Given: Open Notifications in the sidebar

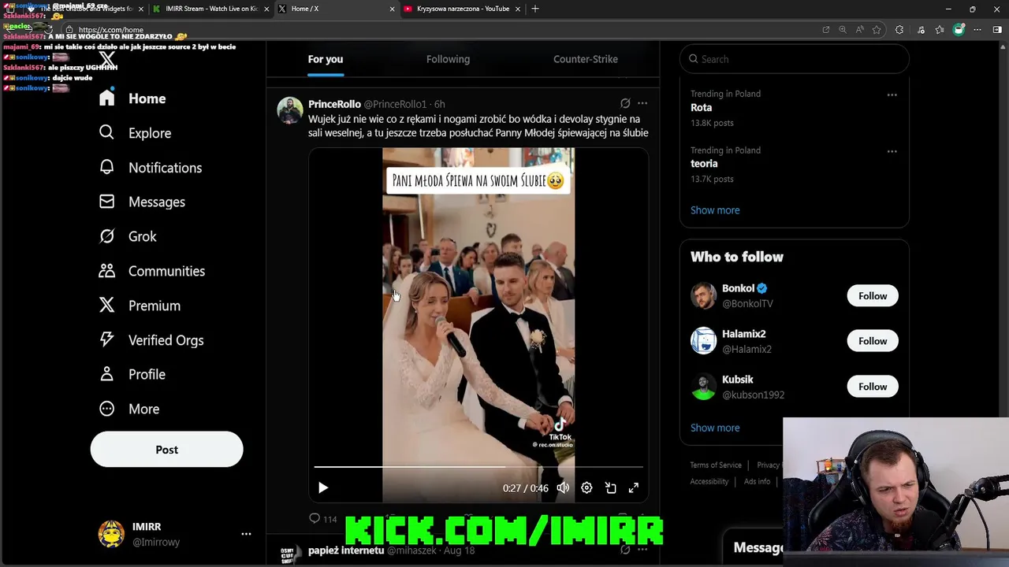Looking at the screenshot, I should click(x=151, y=168).
